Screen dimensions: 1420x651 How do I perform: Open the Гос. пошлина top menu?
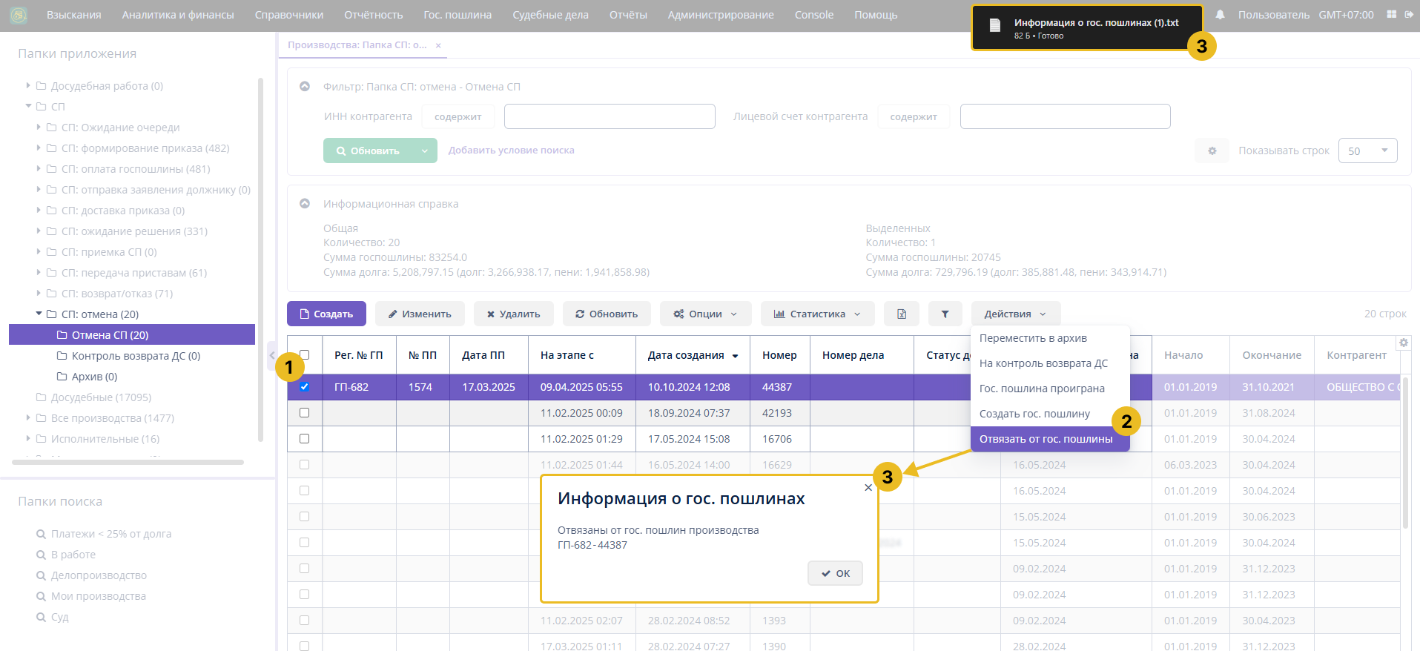click(457, 15)
